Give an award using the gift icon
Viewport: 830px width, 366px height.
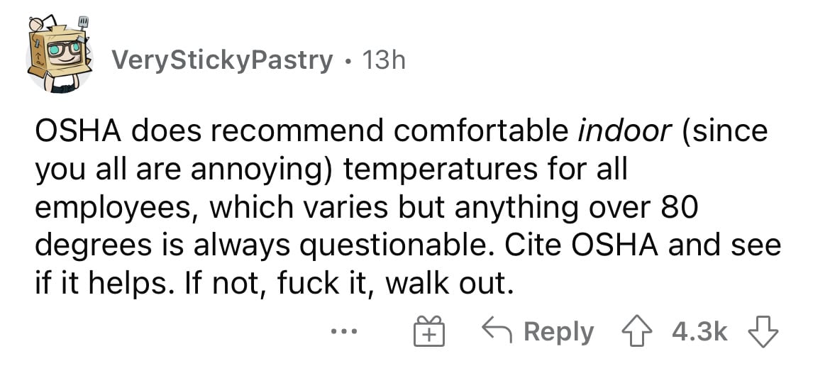click(x=430, y=332)
